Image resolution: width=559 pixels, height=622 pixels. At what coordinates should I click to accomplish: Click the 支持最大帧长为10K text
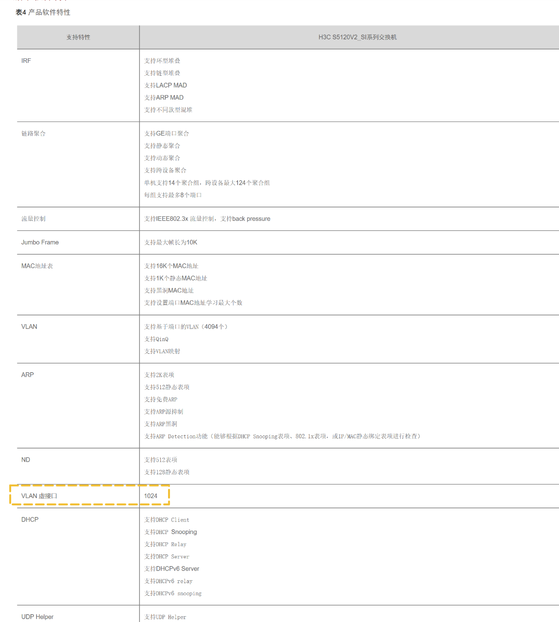pyautogui.click(x=170, y=242)
